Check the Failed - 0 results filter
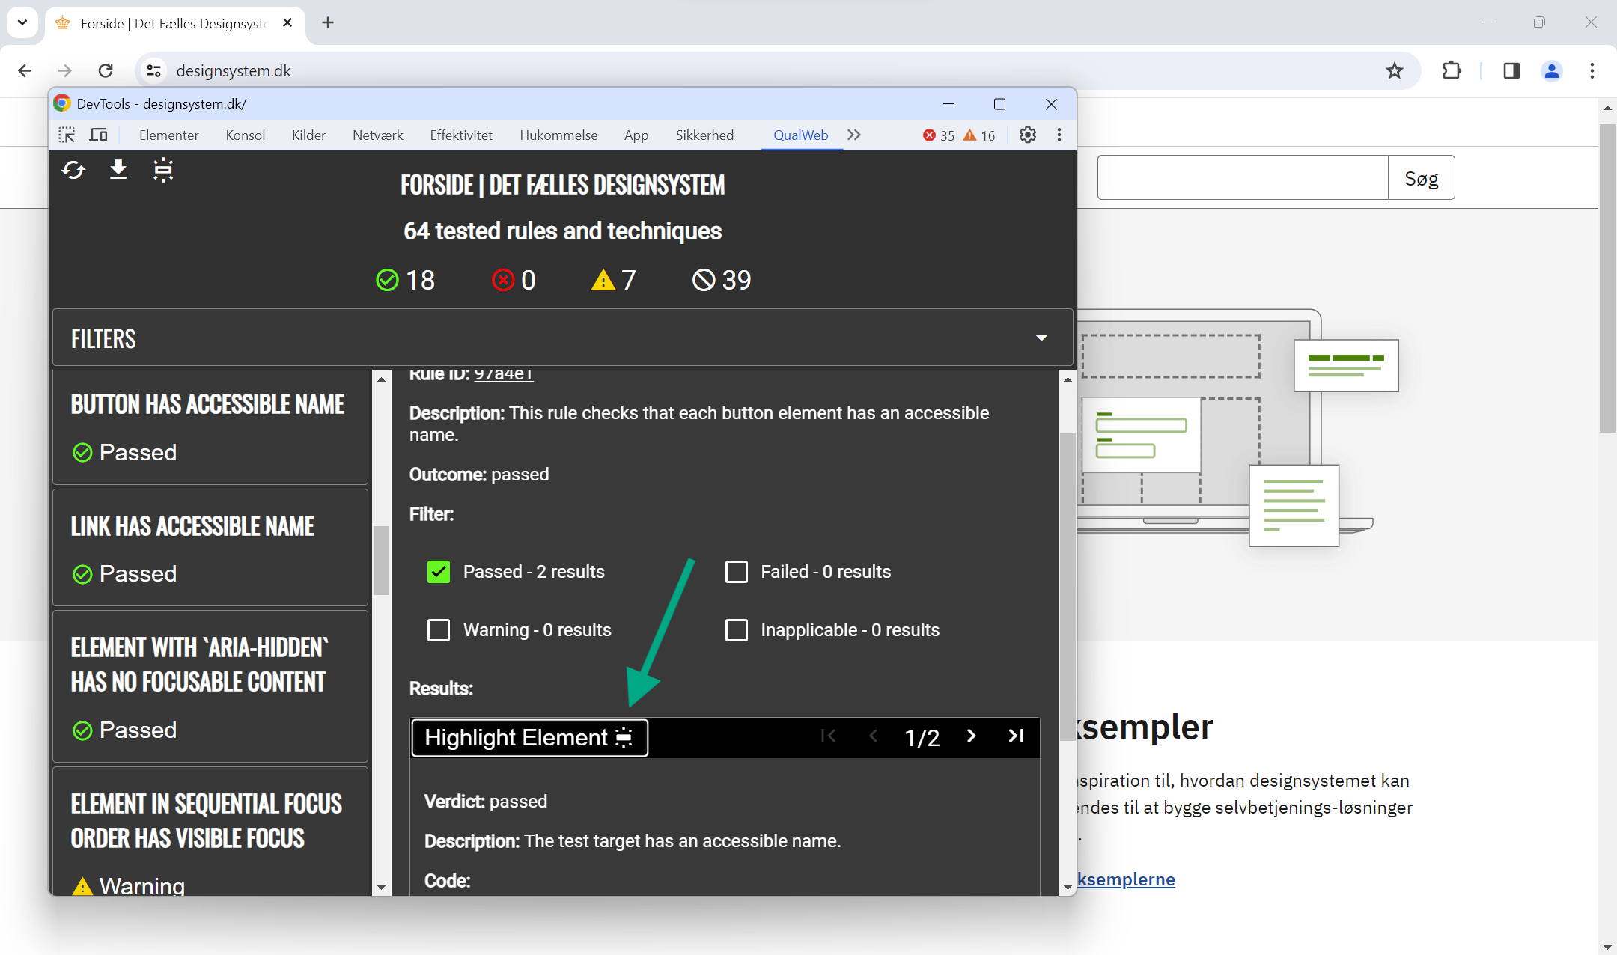Image resolution: width=1617 pixels, height=955 pixels. (737, 572)
